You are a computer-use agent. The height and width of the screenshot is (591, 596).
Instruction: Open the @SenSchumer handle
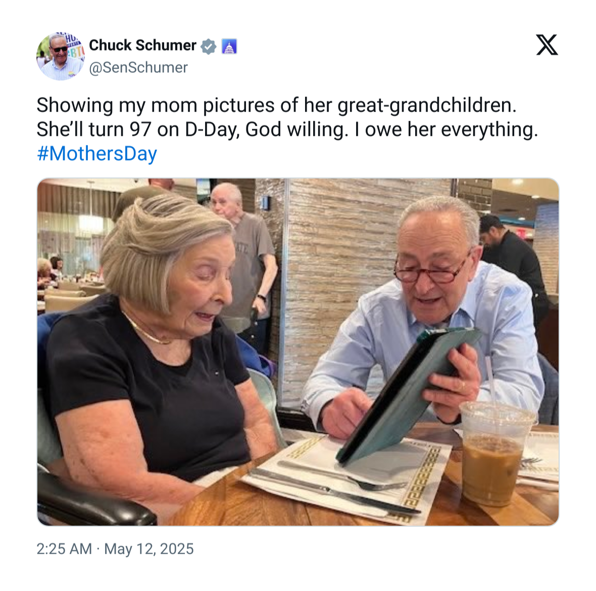[138, 68]
